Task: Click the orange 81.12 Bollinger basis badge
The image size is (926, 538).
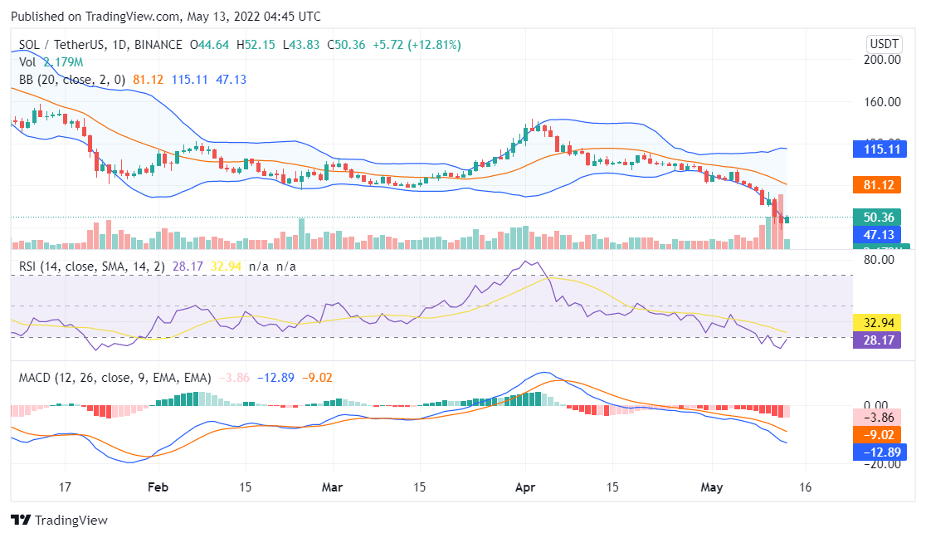Action: coord(879,185)
